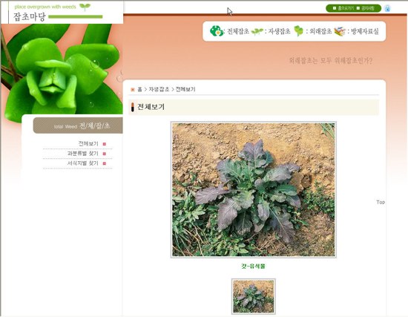
Task: Open the 방제자료실 top menu
Action: pos(365,31)
